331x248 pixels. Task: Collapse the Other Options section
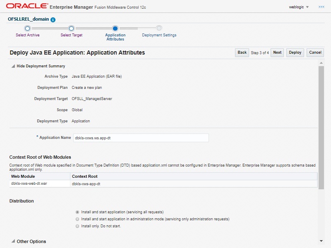(x=13, y=241)
